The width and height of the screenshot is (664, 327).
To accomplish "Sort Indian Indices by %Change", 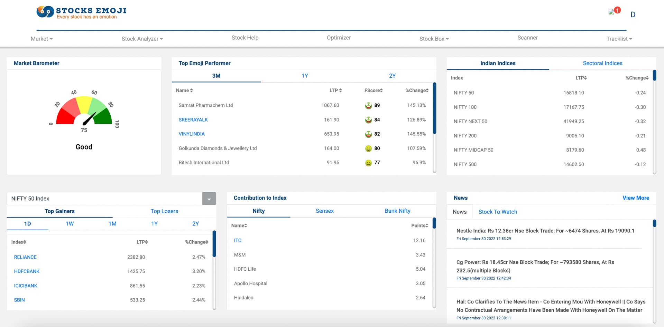I will pyautogui.click(x=637, y=78).
